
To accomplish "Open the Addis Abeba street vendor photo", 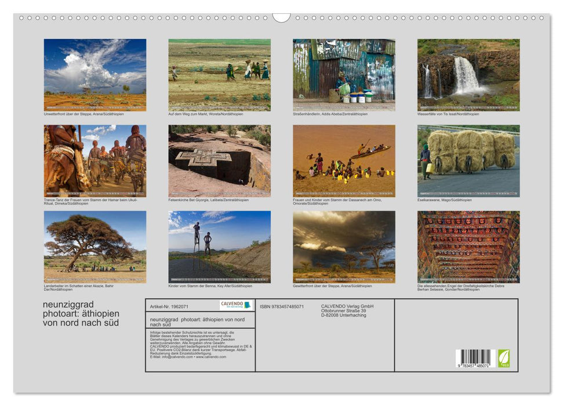I will [x=344, y=75].
